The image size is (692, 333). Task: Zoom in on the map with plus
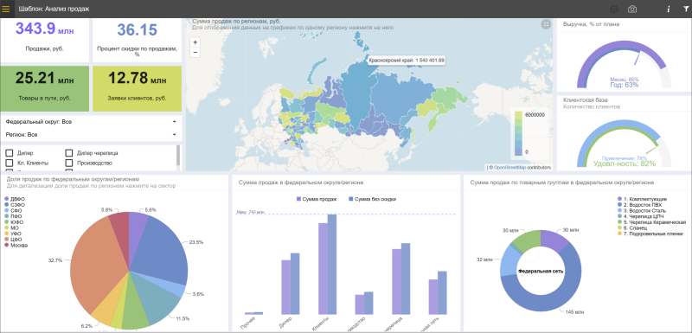195,42
